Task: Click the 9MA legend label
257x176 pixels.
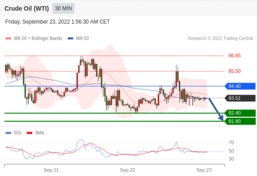Action: point(40,133)
